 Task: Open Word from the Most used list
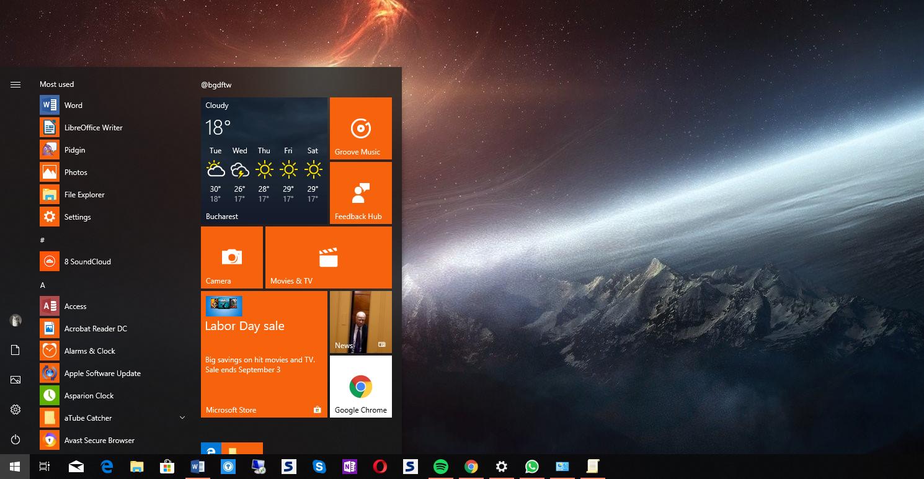click(x=73, y=105)
